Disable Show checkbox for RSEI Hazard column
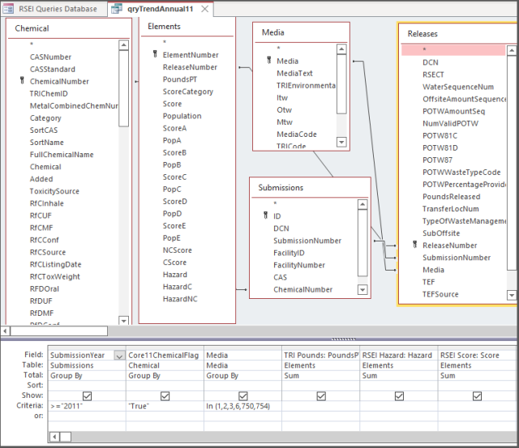The image size is (519, 448). point(398,396)
